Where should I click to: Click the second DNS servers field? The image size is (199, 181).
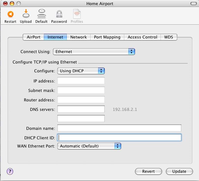point(81,118)
